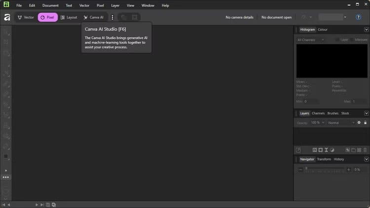Click the hourglass live filter icon
Viewport: 370px width, 208px height.
point(327,150)
